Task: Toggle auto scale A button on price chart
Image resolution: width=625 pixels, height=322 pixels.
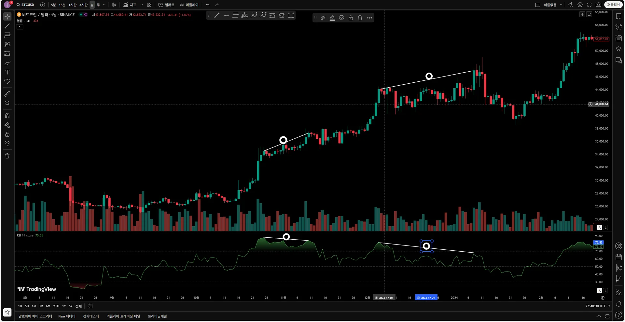Action: tap(600, 228)
